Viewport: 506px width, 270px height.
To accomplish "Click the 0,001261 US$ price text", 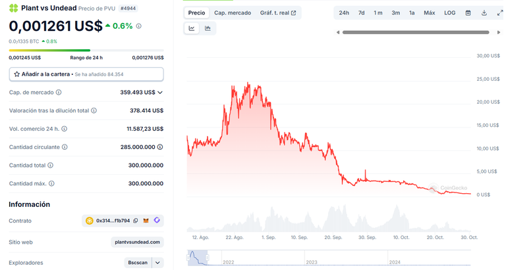I will [55, 26].
